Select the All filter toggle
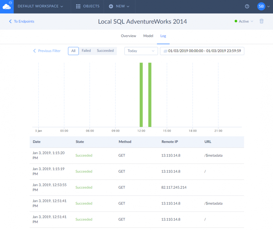The width and height of the screenshot is (273, 230). (x=73, y=51)
